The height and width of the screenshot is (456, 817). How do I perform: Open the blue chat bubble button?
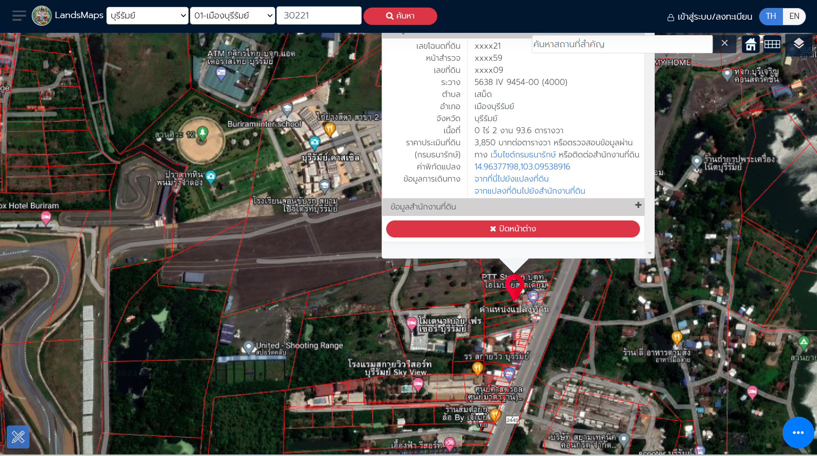pos(798,433)
